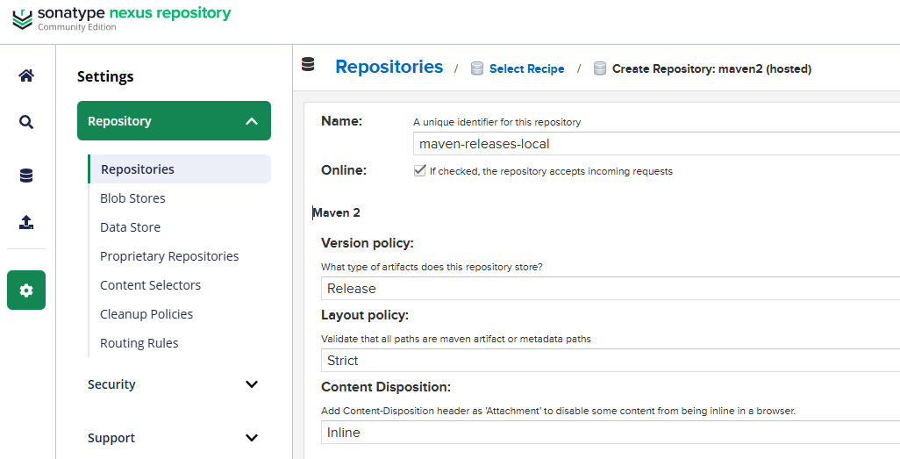Click the icon beside Create Repository breadcrumb

(600, 69)
